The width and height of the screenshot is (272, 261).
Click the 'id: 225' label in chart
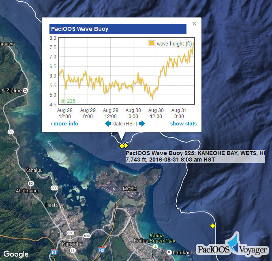pos(68,101)
